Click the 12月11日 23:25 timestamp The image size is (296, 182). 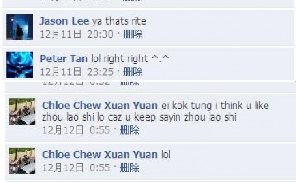77,72
